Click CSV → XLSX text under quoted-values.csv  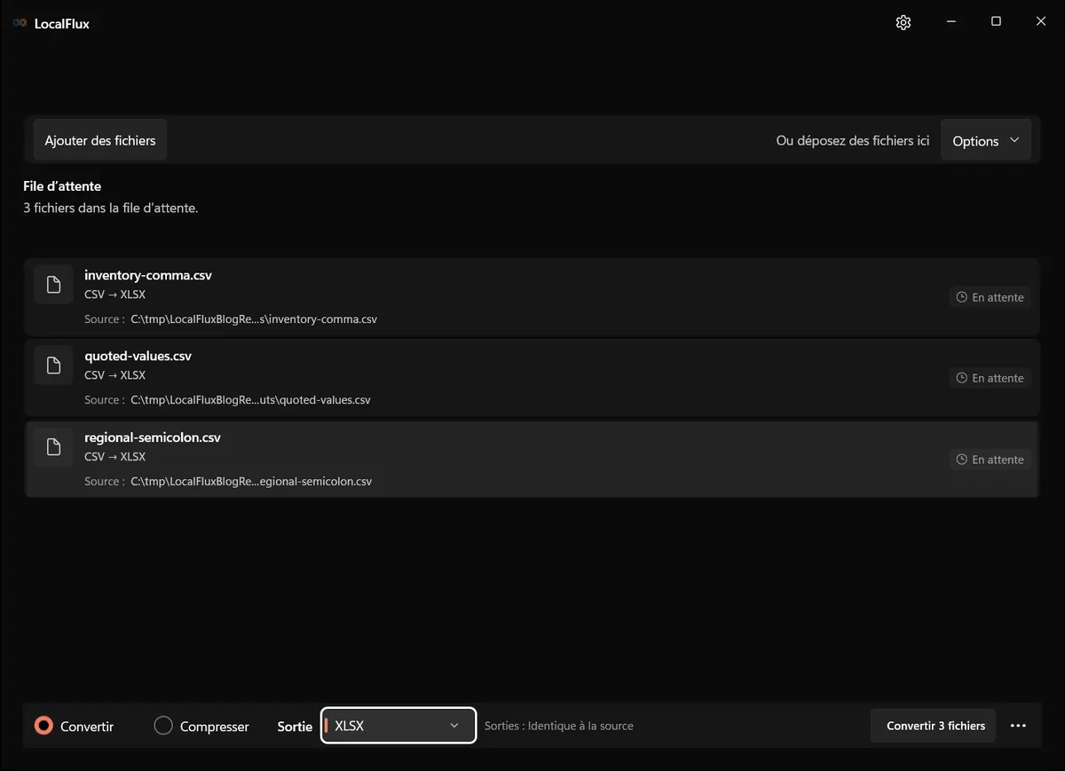[115, 375]
